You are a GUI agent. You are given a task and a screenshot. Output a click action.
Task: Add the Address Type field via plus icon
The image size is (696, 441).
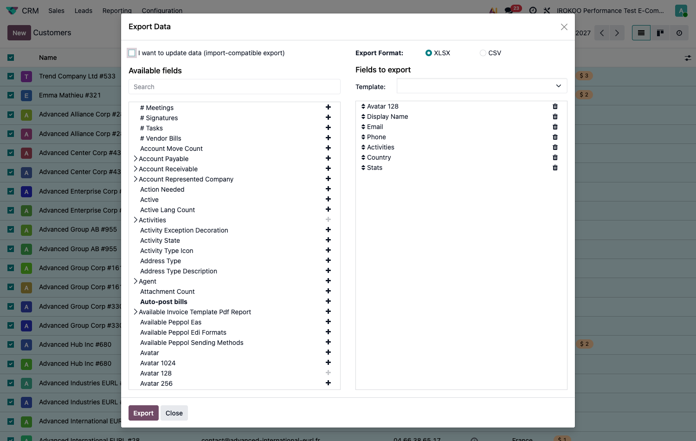[x=328, y=260]
